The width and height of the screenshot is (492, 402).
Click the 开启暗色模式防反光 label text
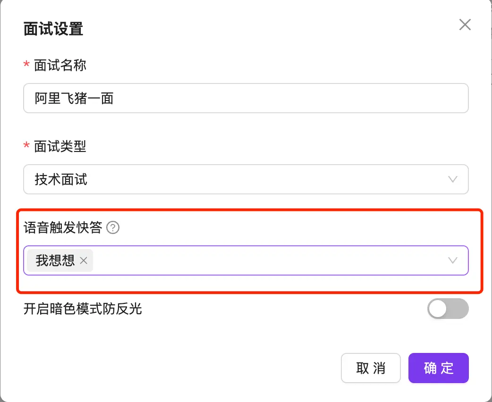click(x=83, y=309)
